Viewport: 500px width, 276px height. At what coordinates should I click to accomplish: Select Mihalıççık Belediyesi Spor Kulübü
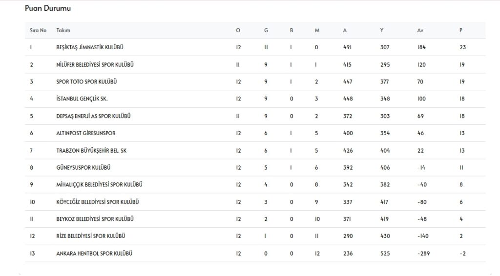pyautogui.click(x=99, y=185)
